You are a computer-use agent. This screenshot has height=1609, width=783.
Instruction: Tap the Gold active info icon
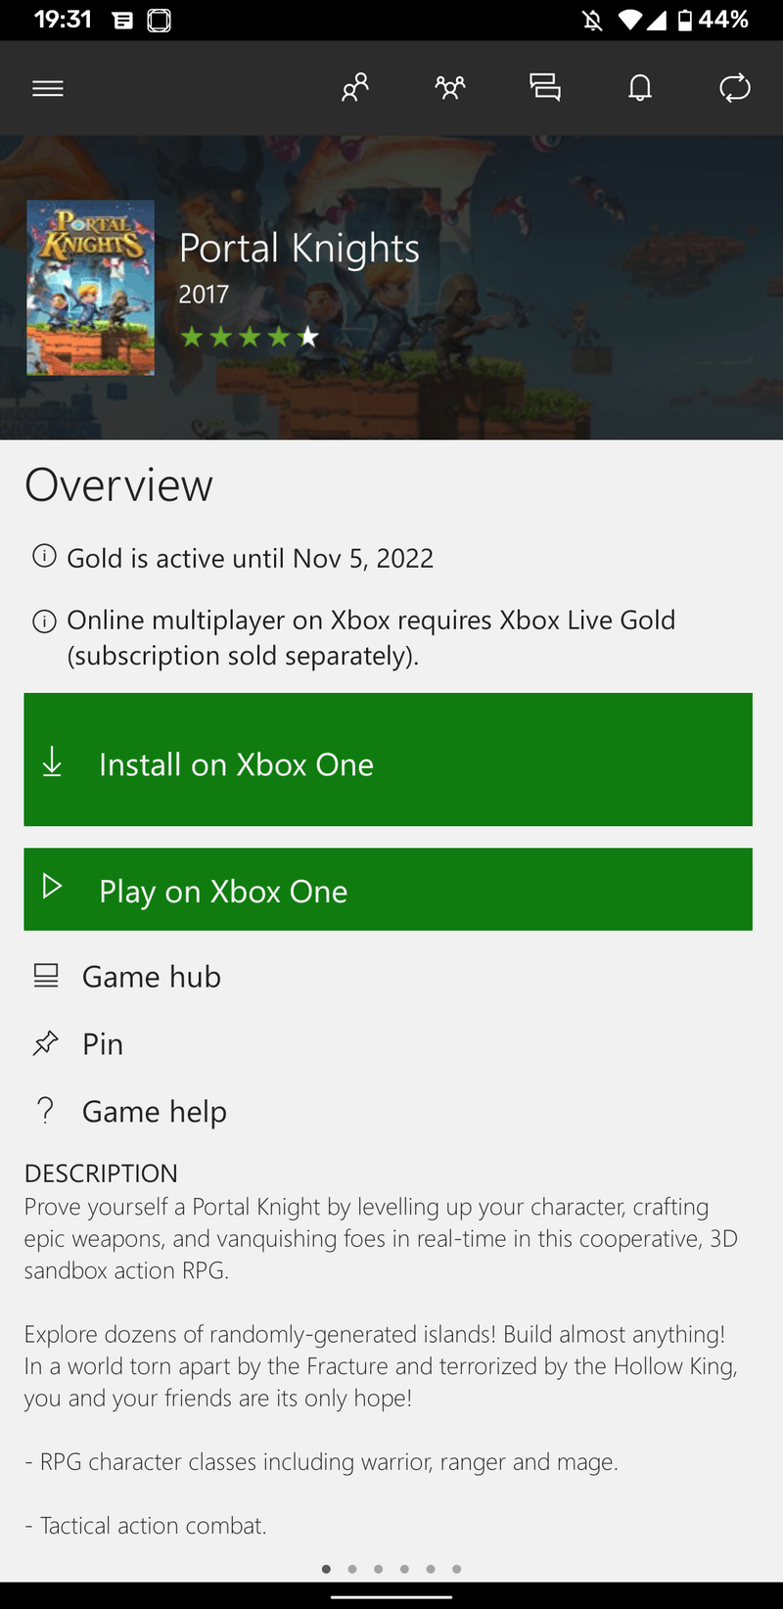coord(44,557)
